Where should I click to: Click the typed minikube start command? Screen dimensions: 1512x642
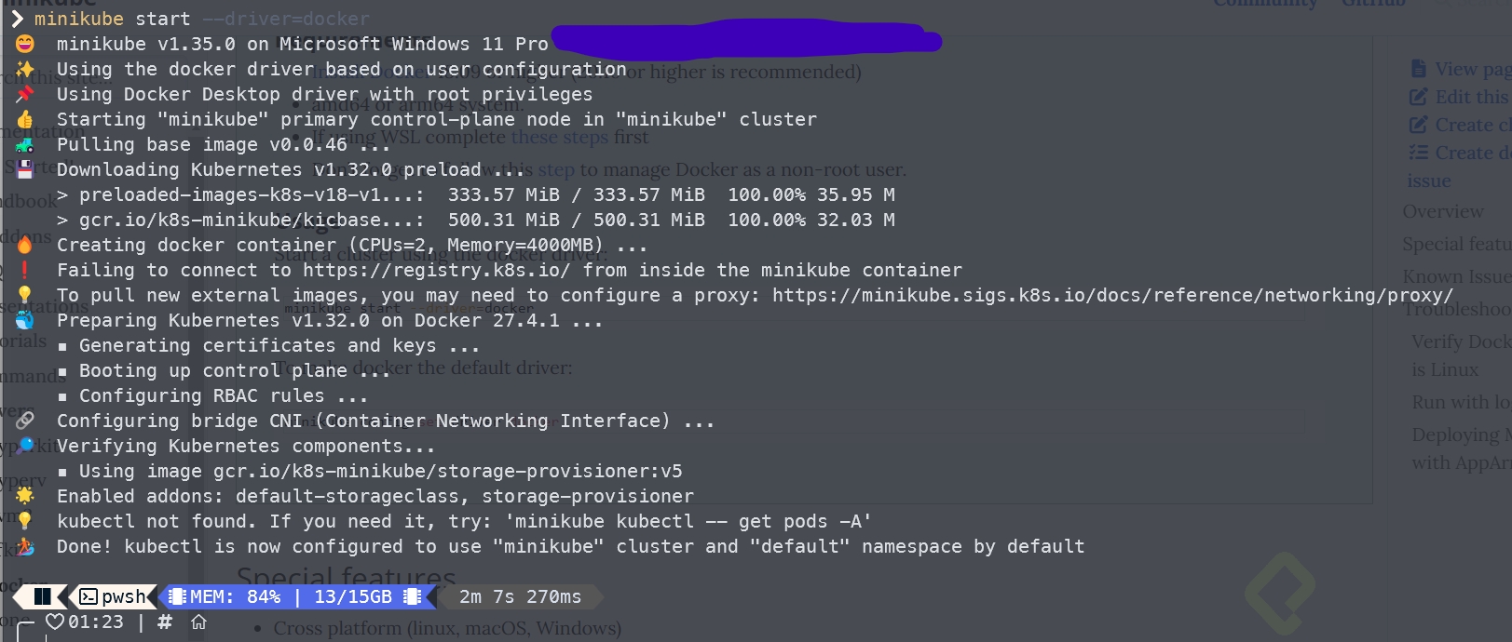point(112,19)
